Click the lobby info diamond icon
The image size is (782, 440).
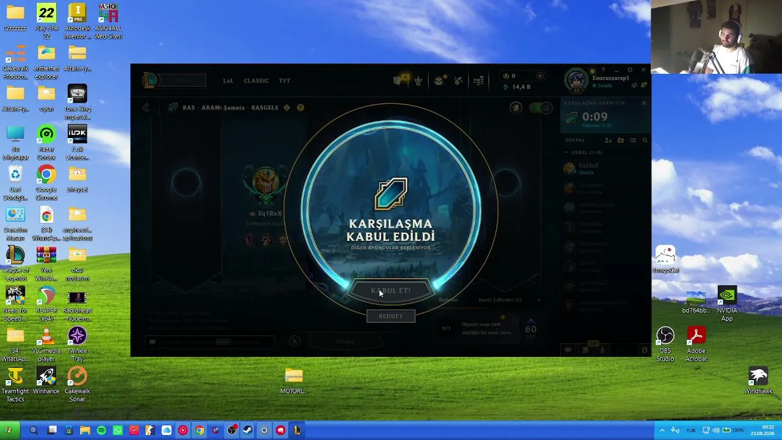[287, 108]
